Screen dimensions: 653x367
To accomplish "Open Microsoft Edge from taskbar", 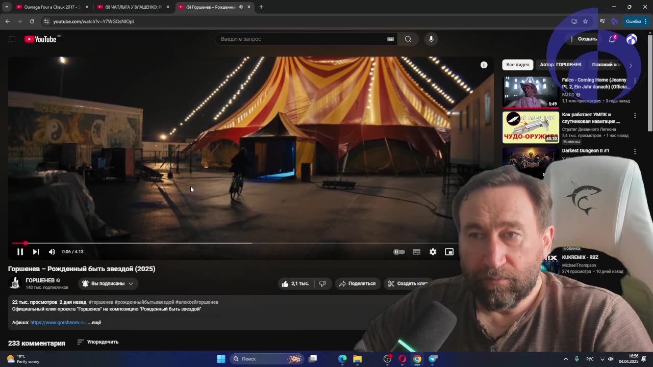I will pos(342,359).
